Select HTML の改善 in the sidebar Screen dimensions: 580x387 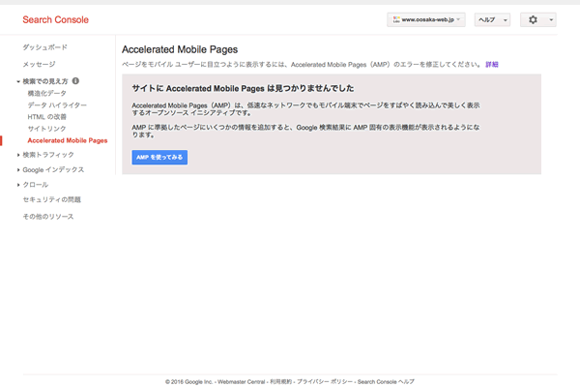(47, 117)
